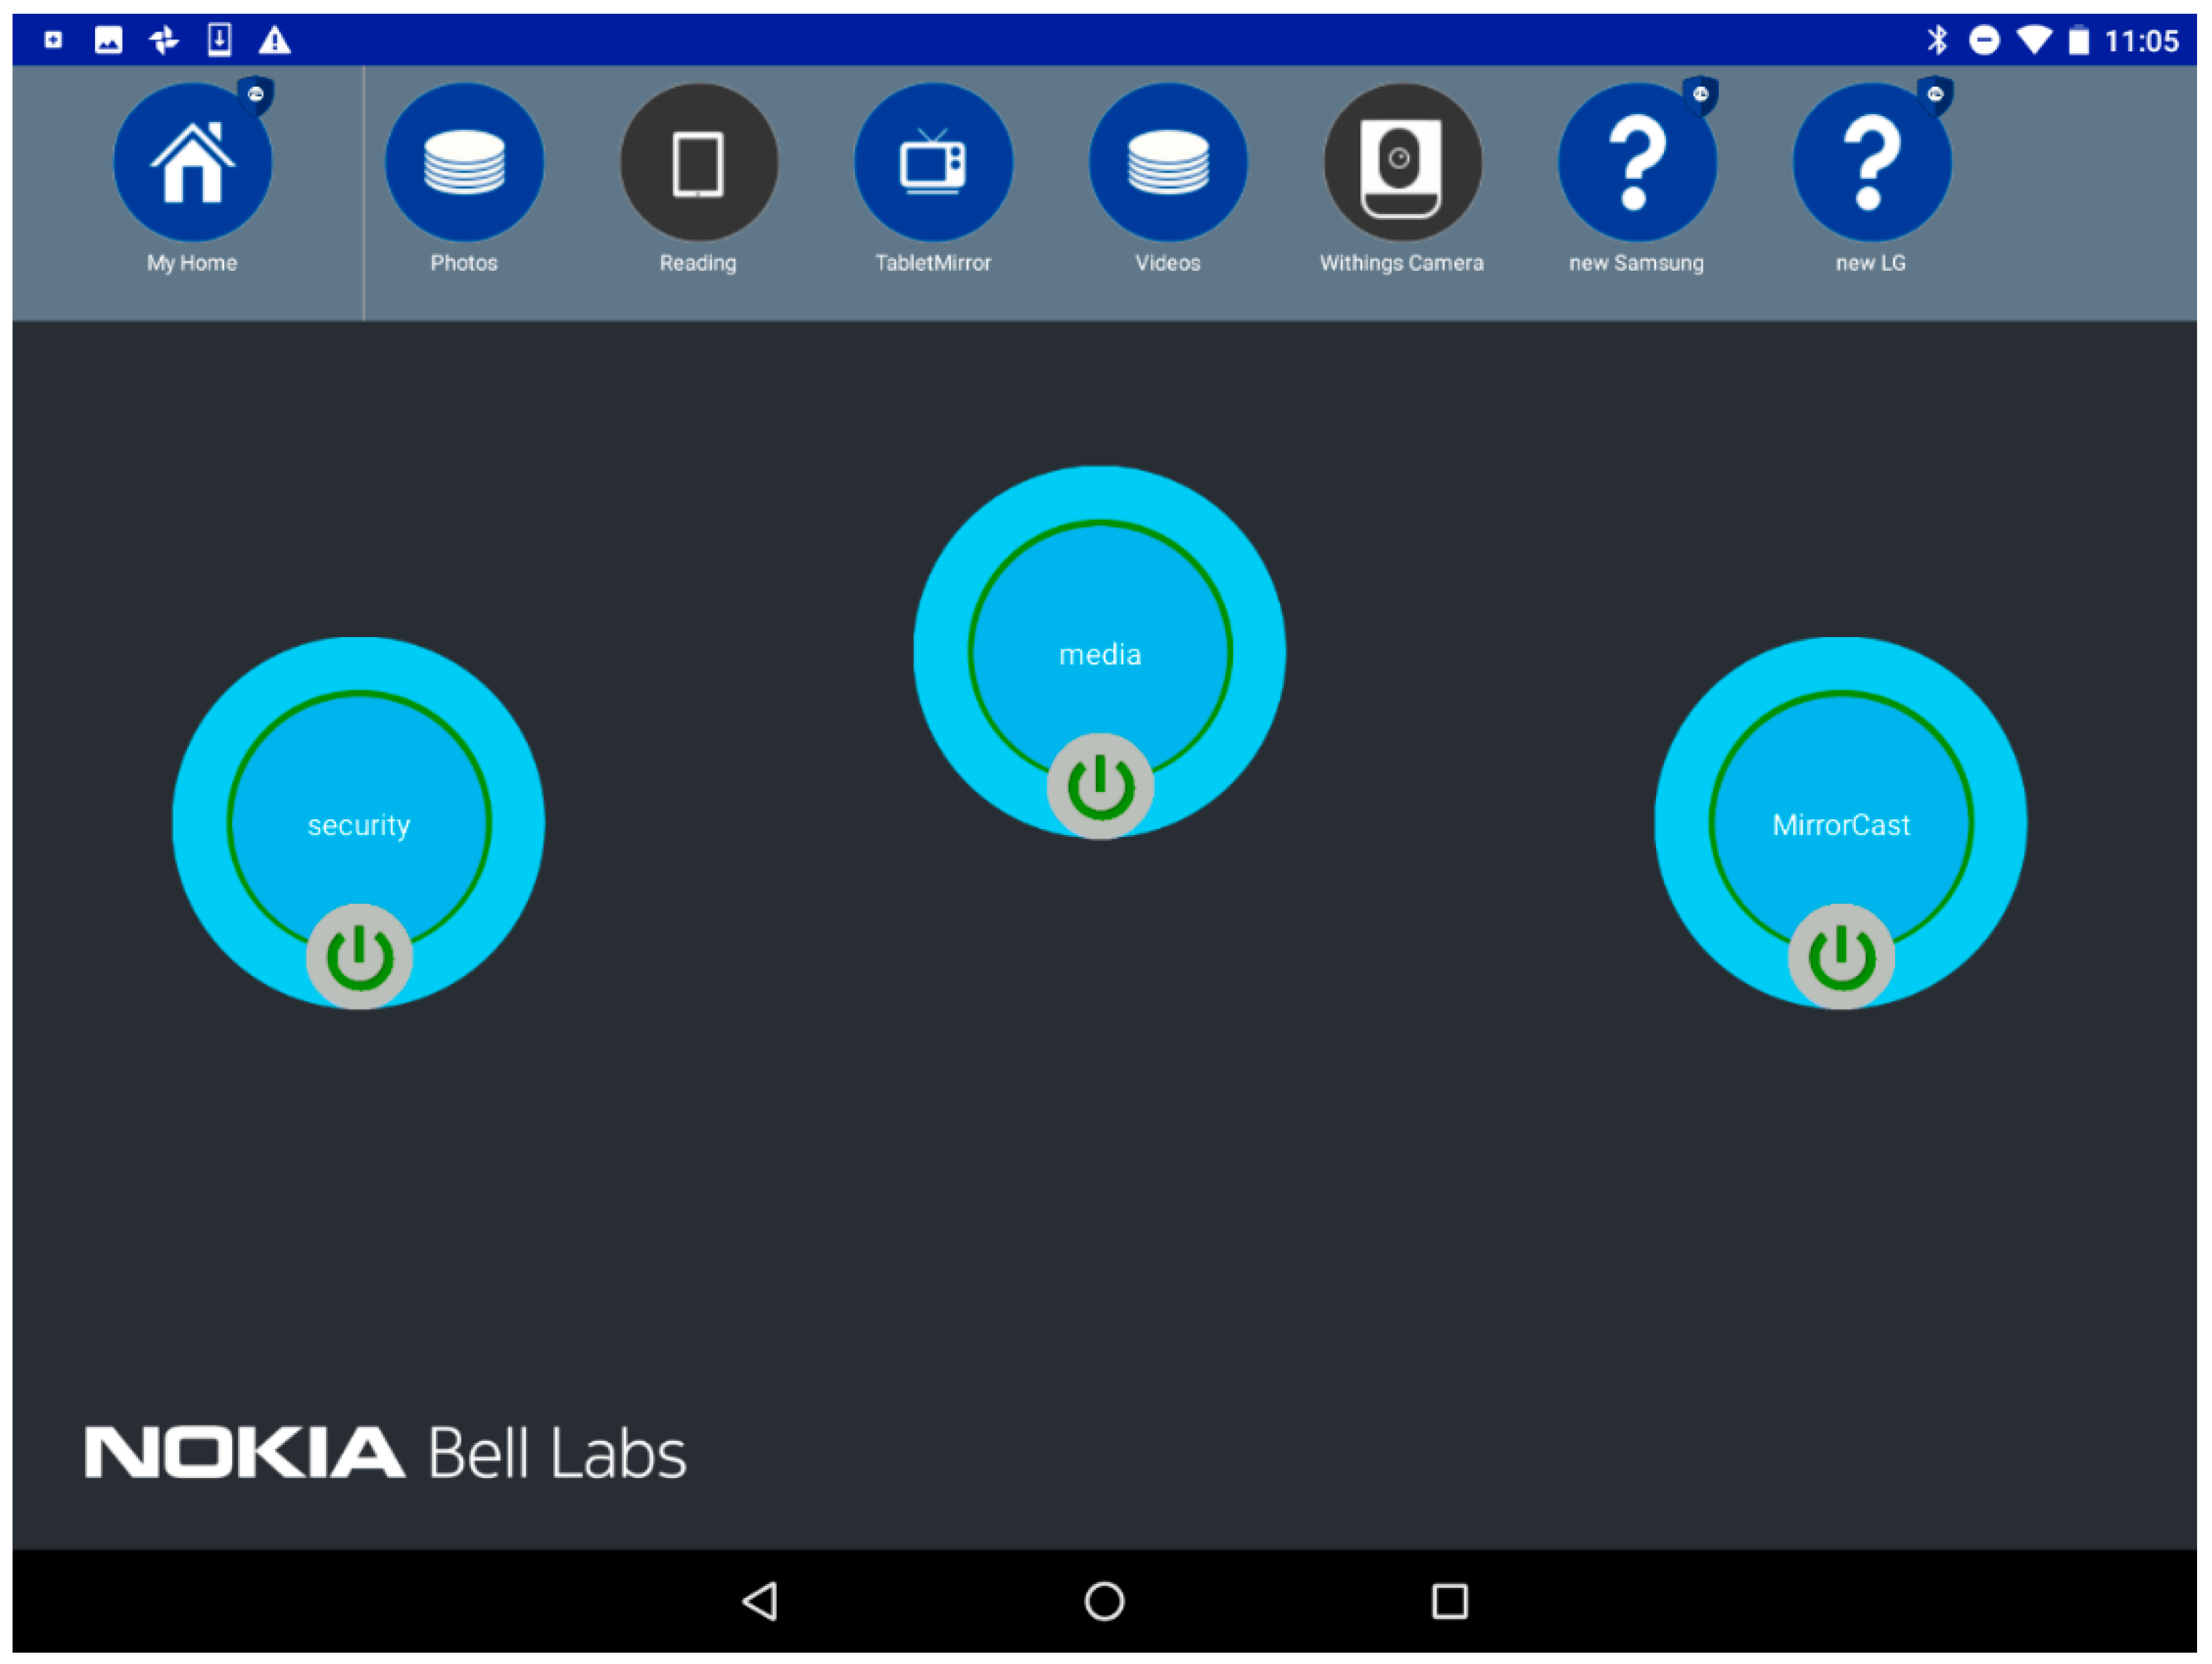Tap the shield badge on My Home
The image size is (2212, 1664).
[256, 96]
